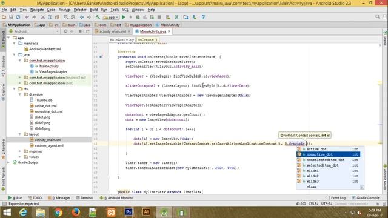Image resolution: width=388 pixels, height=218 pixels.
Task: Click the Back navigation arrow icon
Action: (x=82, y=17)
